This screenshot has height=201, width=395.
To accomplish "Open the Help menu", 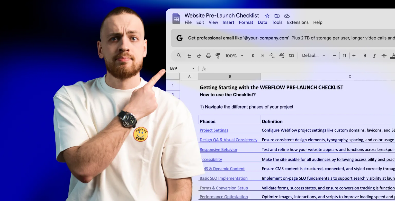I will 318,22.
